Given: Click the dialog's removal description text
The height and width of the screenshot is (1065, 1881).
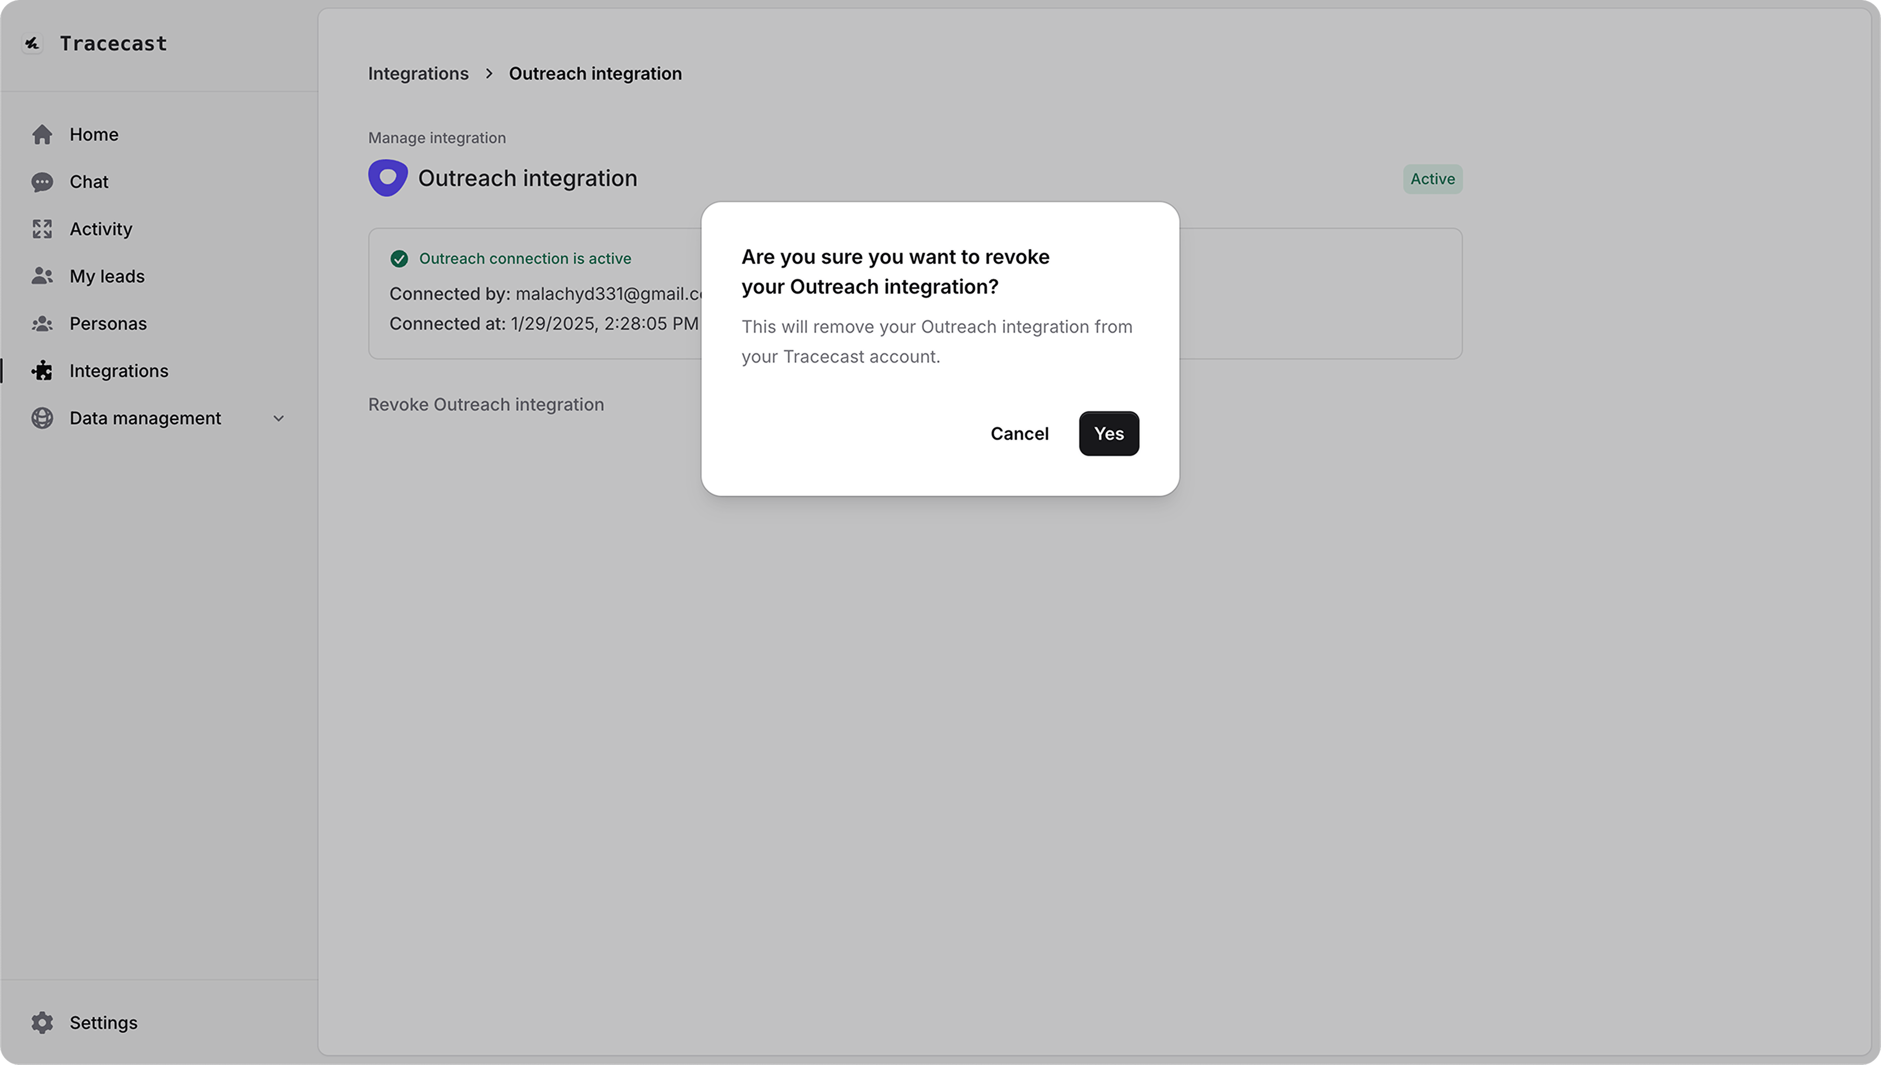Looking at the screenshot, I should pyautogui.click(x=937, y=341).
